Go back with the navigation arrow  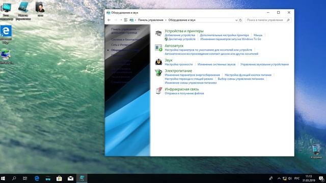109,20
